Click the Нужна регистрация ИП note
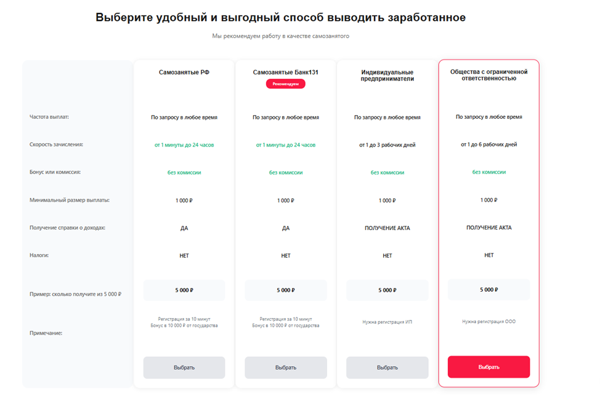 click(387, 322)
